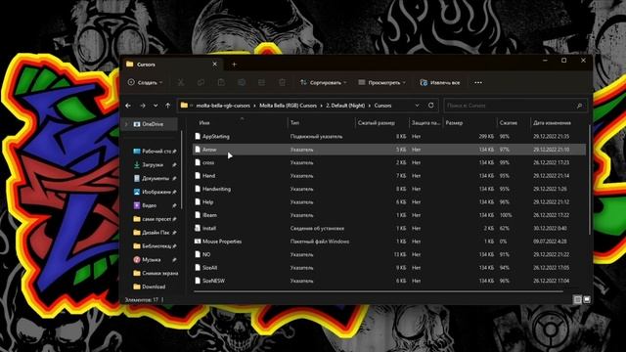Image resolution: width=626 pixels, height=352 pixels.
Task: Click the Cut scissors icon in toolbar
Action: 181,82
